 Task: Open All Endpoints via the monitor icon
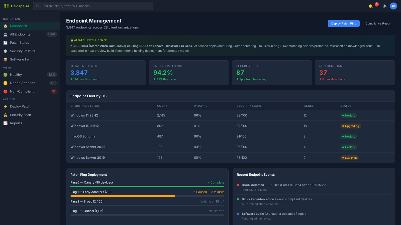6,34
